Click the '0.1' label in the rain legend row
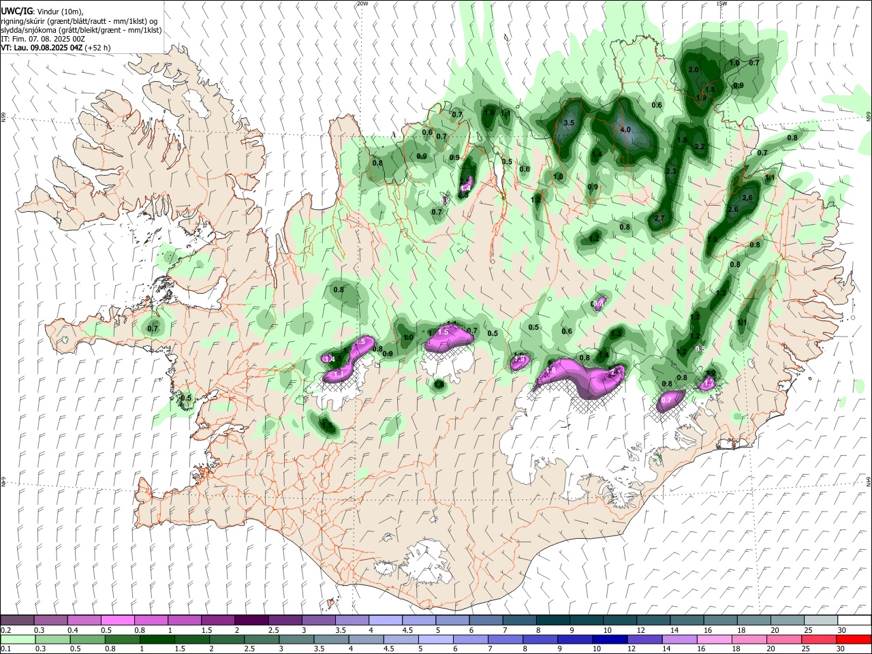 click(x=6, y=649)
